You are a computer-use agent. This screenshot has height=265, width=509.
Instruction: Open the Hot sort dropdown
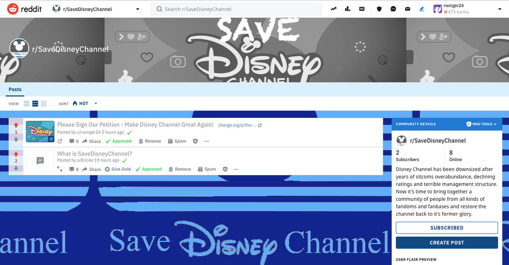point(85,103)
